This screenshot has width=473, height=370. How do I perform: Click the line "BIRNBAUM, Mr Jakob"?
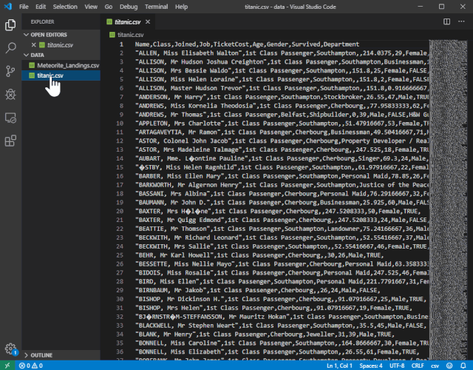(x=257, y=290)
